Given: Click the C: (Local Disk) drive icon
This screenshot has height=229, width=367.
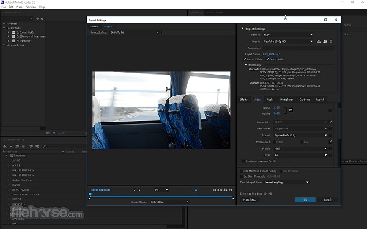Looking at the screenshot, I should pos(13,32).
